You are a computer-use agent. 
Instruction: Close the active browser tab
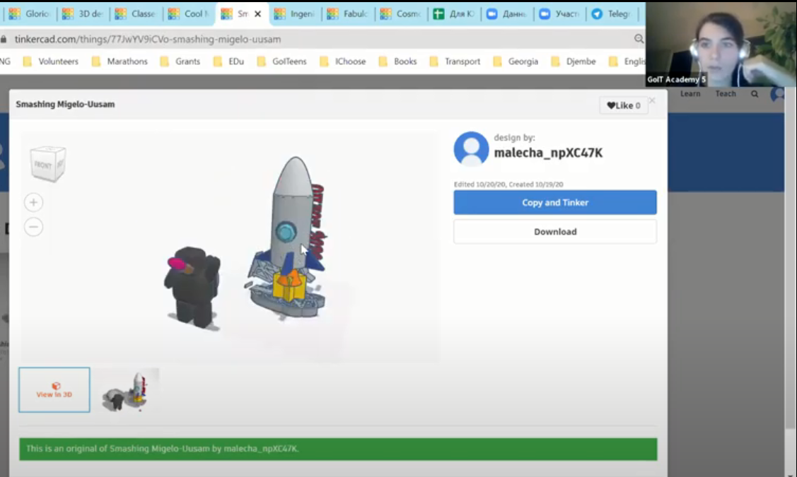pyautogui.click(x=258, y=14)
